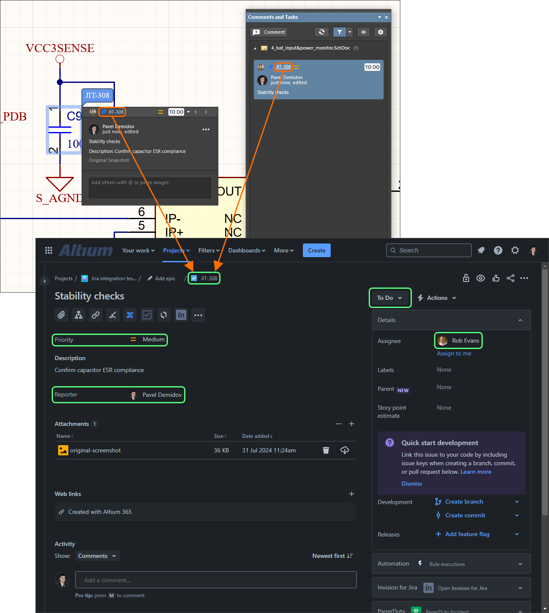Go to next comment arrow in popup
Image resolution: width=549 pixels, height=613 pixels.
206,112
